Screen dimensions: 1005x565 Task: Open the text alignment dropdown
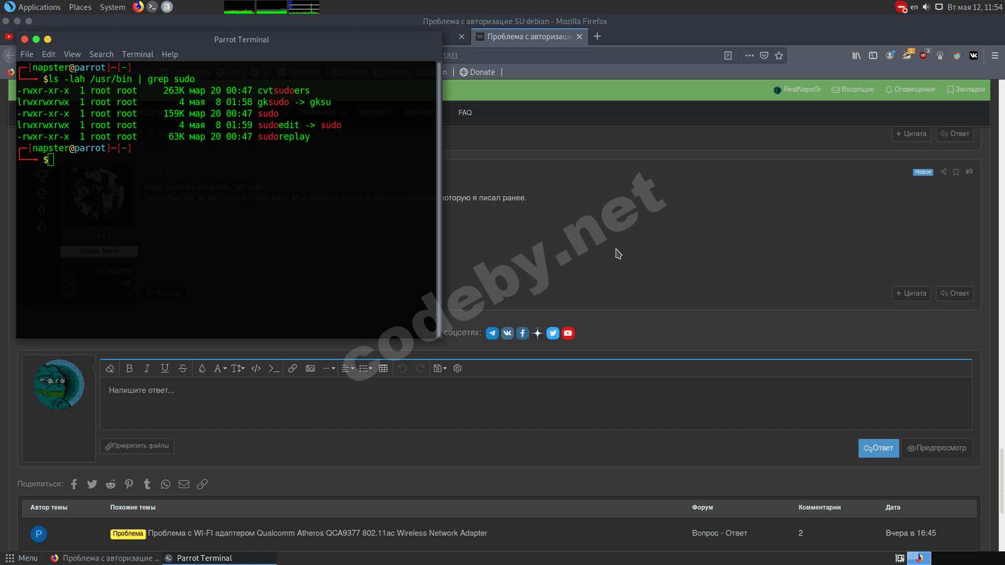(x=347, y=369)
